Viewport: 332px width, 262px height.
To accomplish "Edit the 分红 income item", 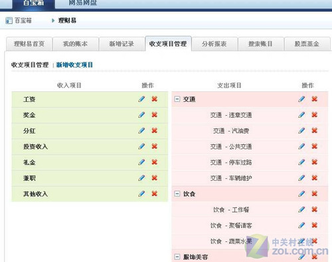I will pyautogui.click(x=141, y=130).
